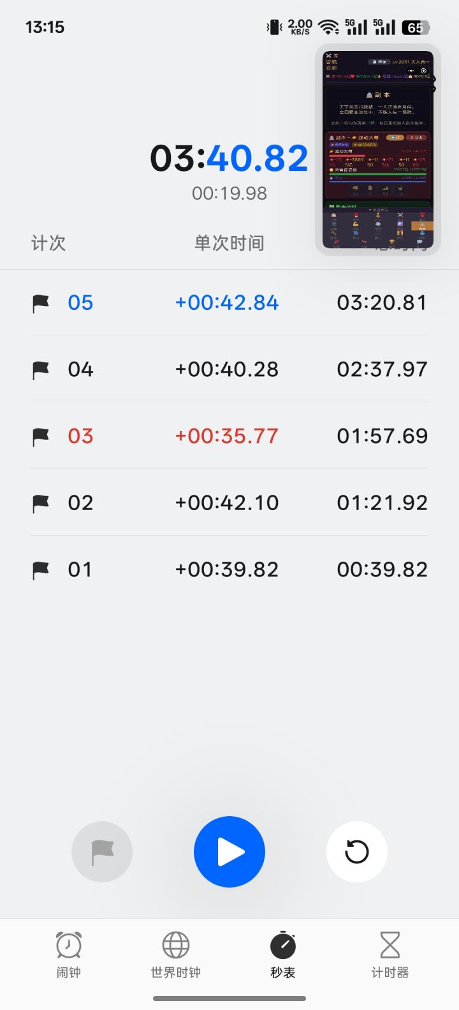Tap the reset stopwatch icon

click(357, 852)
